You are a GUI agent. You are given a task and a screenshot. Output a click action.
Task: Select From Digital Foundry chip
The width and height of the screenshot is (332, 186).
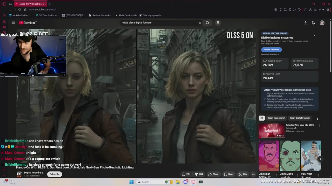pyautogui.click(x=300, y=118)
